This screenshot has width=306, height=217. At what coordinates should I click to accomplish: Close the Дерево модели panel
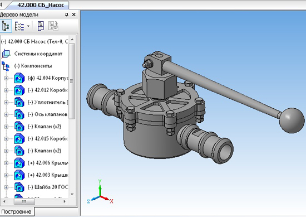(74, 15)
